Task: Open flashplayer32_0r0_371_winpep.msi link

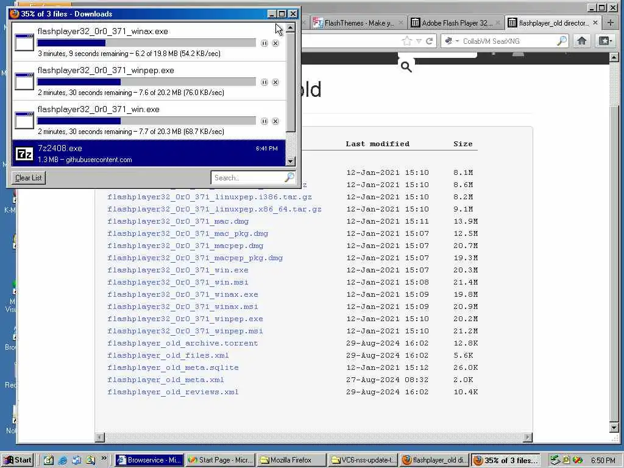Action: coord(185,331)
